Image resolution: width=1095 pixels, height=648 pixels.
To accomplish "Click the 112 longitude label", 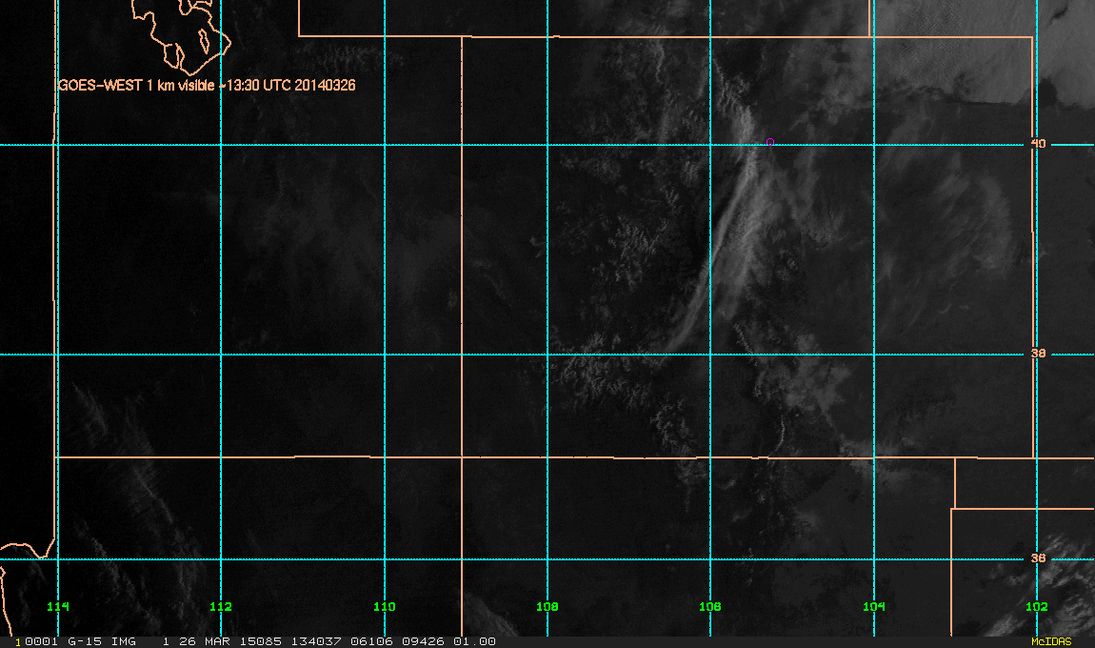I will click(221, 606).
